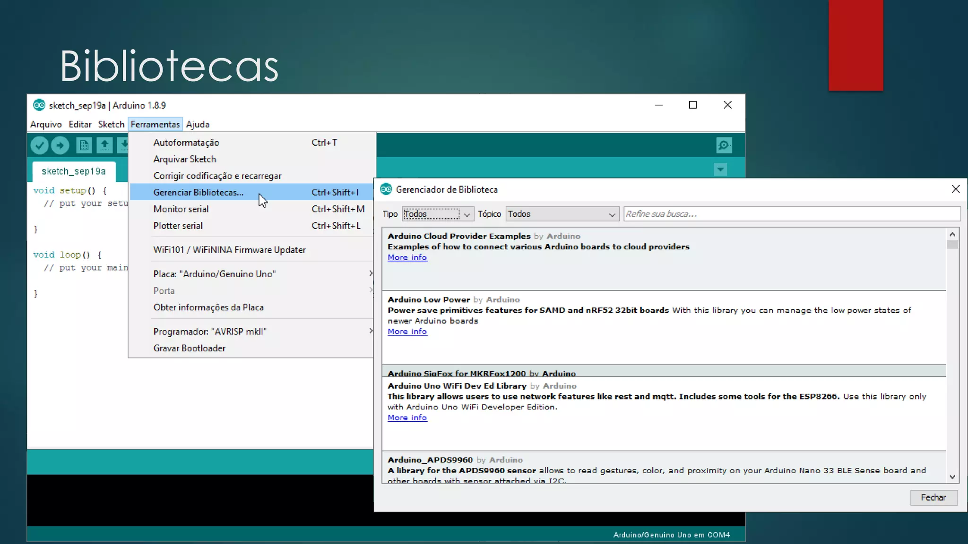This screenshot has width=968, height=544.
Task: Choose Monitor serial from Ferramentas menu
Action: [181, 209]
